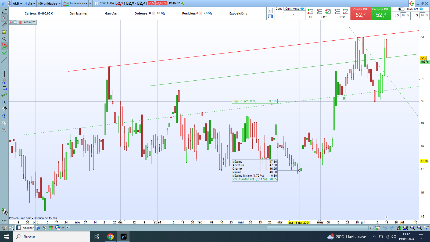This screenshot has width=430, height=242.
Task: Click the 'mar 16 abr 2024' date label
Action: pos(299,223)
